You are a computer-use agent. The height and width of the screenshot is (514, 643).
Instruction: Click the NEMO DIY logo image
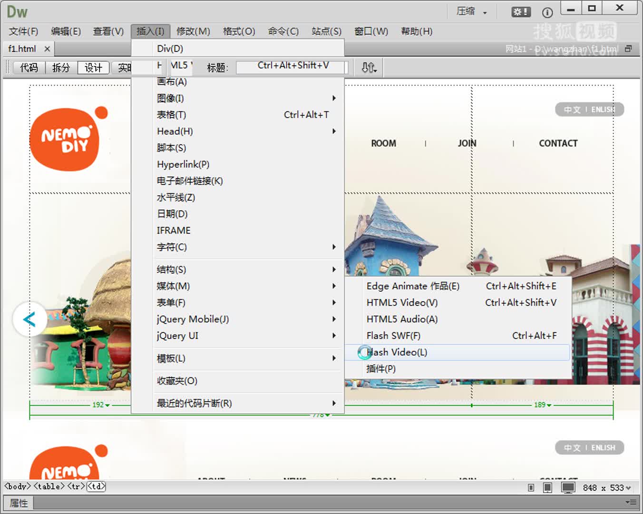point(69,139)
